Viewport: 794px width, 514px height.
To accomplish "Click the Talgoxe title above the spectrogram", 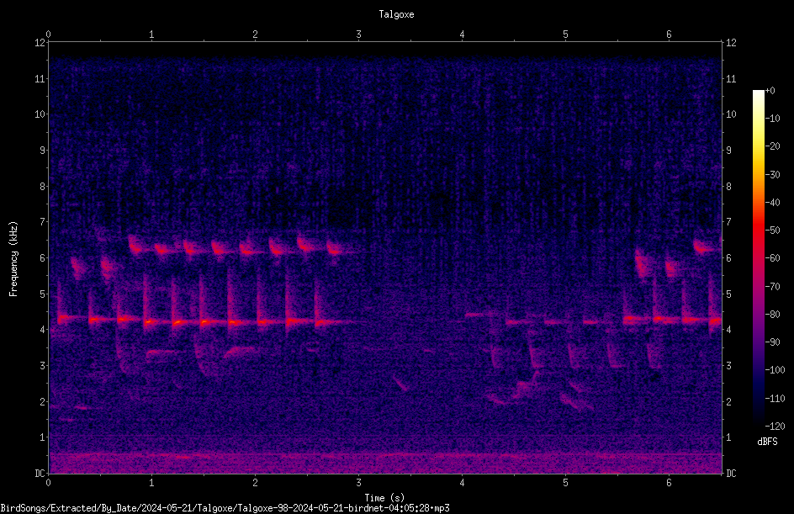I will (x=396, y=14).
